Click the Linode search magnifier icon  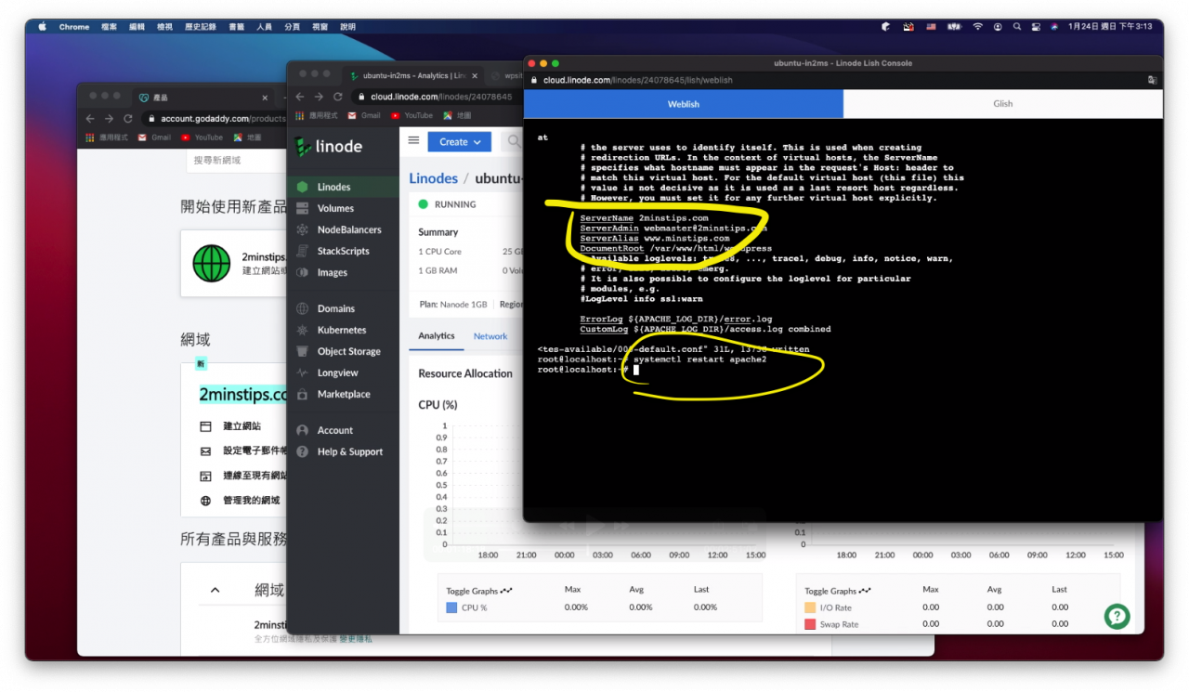(x=513, y=142)
